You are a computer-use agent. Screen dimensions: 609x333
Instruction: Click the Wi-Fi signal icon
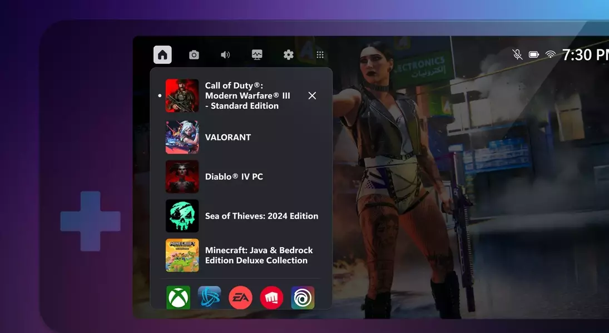551,54
